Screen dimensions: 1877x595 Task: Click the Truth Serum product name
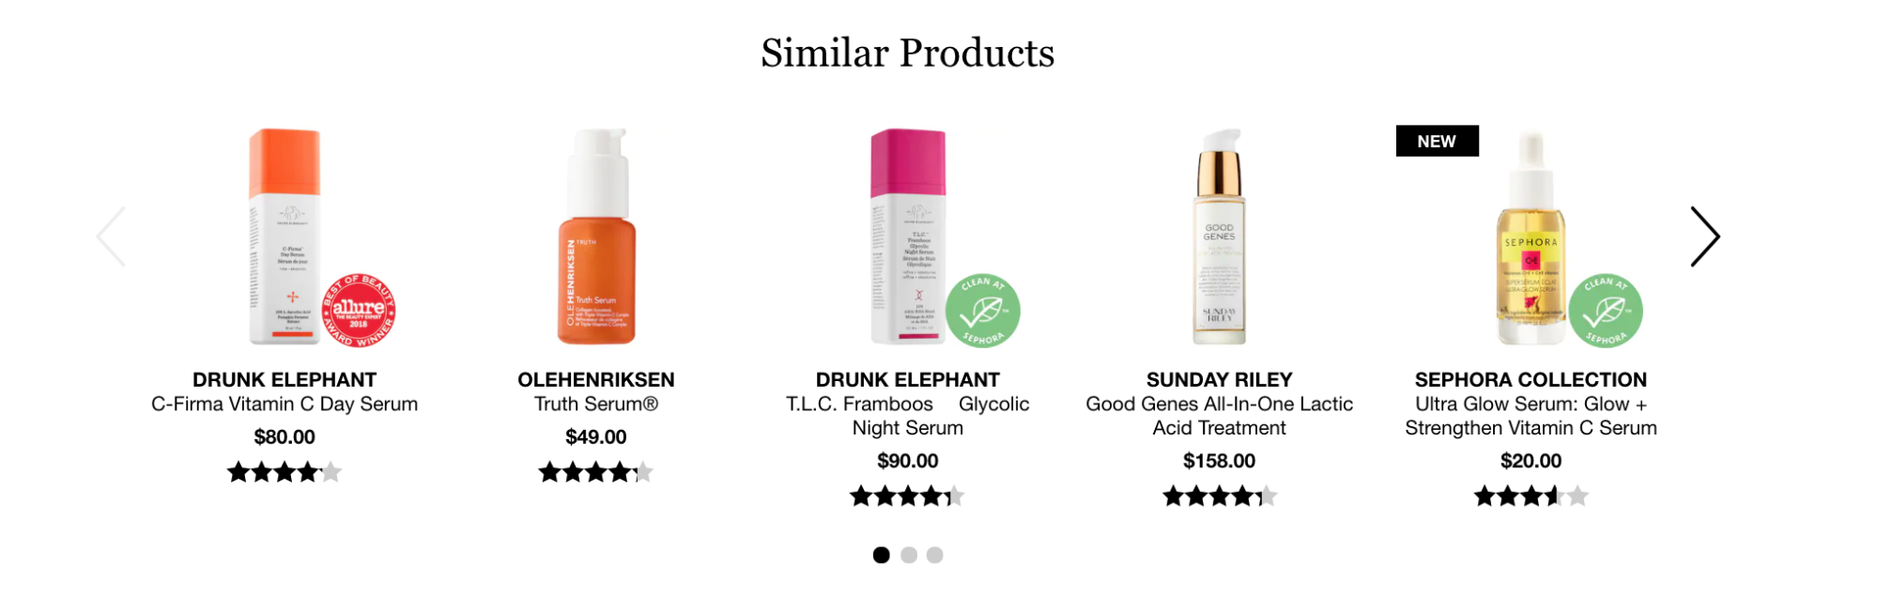[596, 404]
